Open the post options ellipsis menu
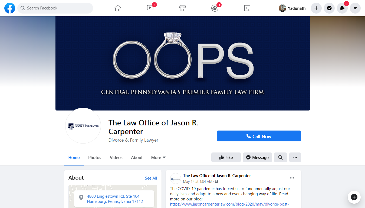 [292, 178]
